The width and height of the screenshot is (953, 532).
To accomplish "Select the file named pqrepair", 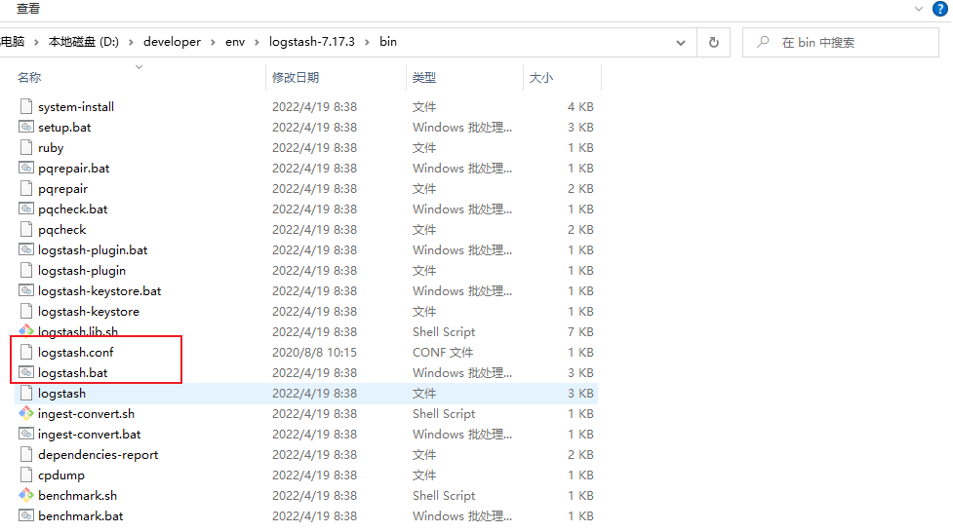I will (x=62, y=189).
